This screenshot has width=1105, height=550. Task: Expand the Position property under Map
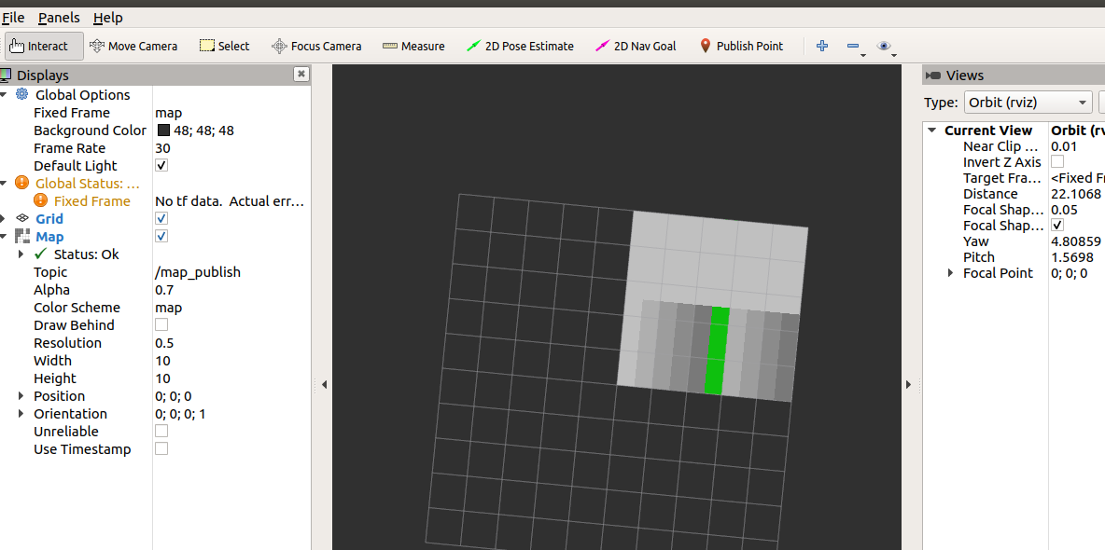coord(21,395)
